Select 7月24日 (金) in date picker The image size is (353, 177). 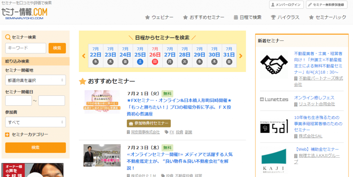pyautogui.click(x=125, y=56)
